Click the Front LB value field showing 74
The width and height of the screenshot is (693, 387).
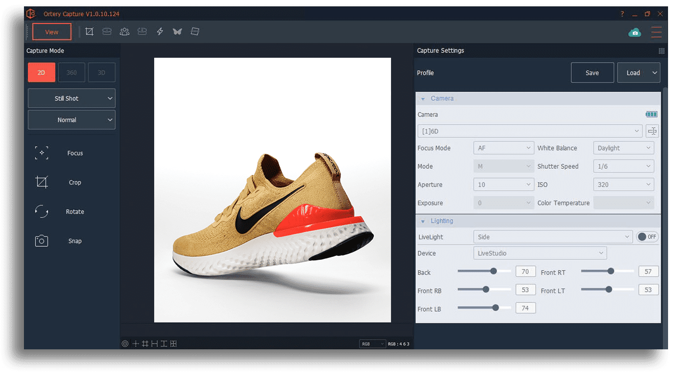click(x=526, y=308)
